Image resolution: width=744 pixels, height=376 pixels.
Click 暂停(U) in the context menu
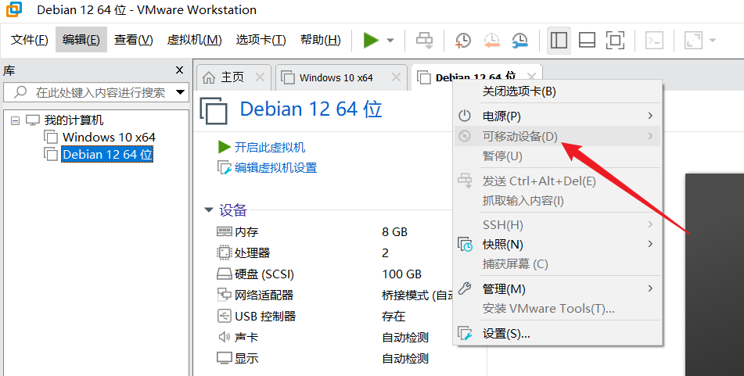pyautogui.click(x=558, y=156)
